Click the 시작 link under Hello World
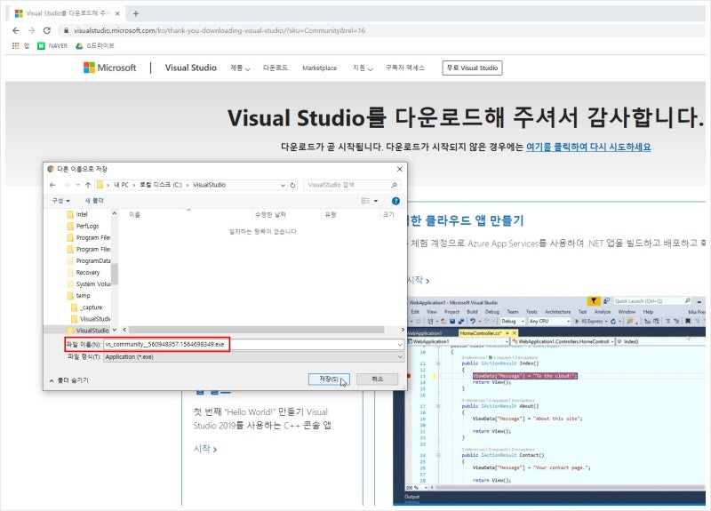This screenshot has width=711, height=511. [x=205, y=449]
